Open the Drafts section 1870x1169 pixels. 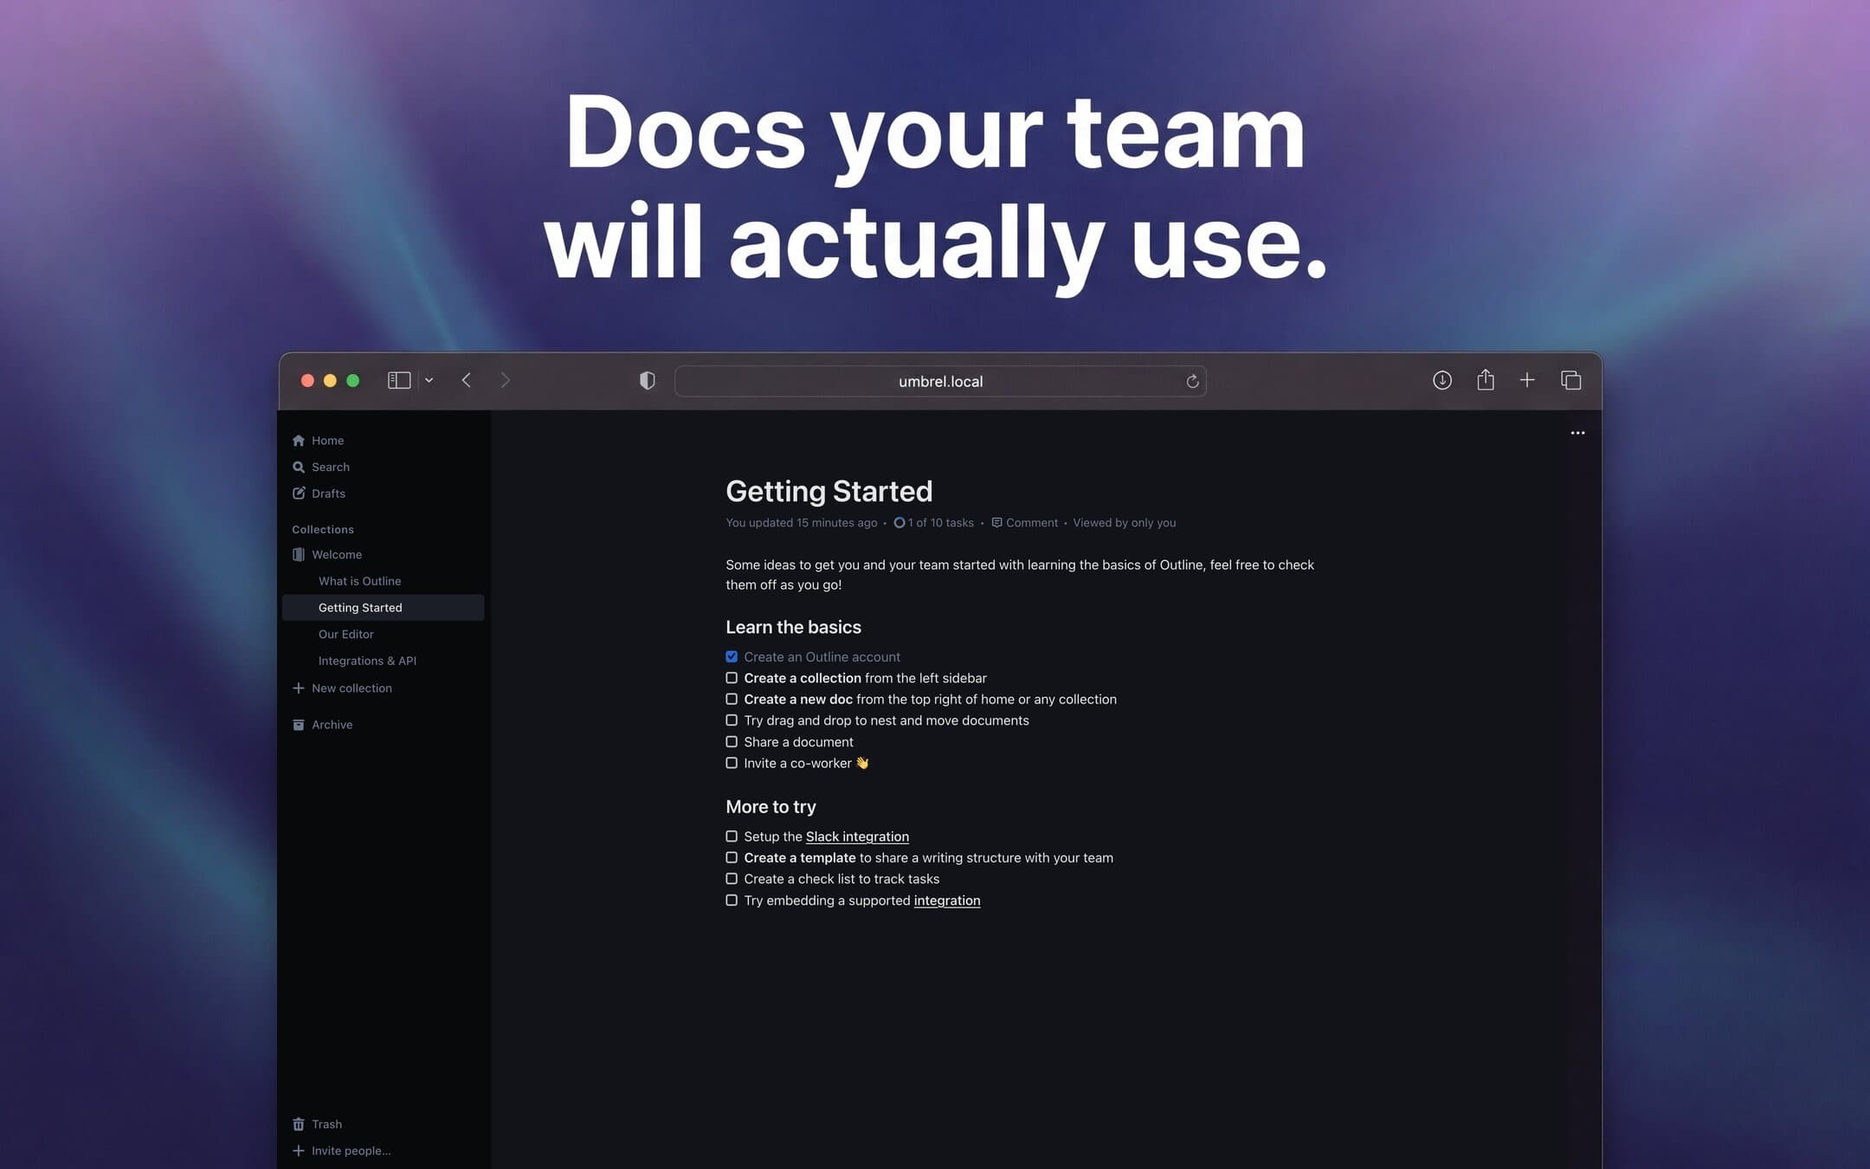tap(329, 493)
